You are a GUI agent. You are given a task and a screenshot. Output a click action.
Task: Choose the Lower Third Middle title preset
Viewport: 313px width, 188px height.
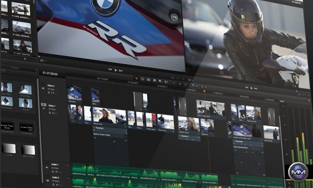point(6,128)
